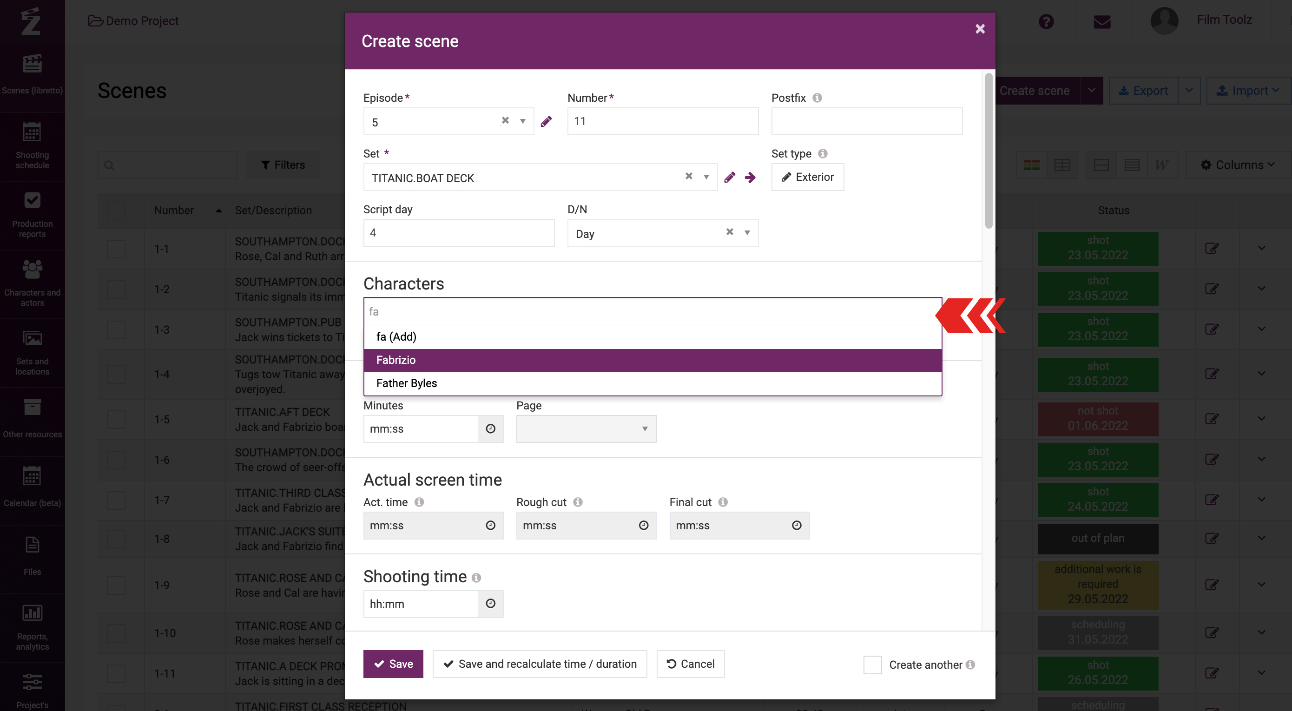Check the scene 1-7 row checkbox
The image size is (1292, 711).
click(116, 500)
